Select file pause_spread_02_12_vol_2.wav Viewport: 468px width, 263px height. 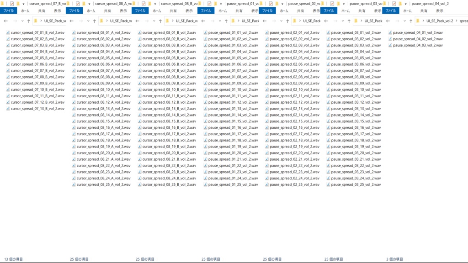pyautogui.click(x=292, y=102)
